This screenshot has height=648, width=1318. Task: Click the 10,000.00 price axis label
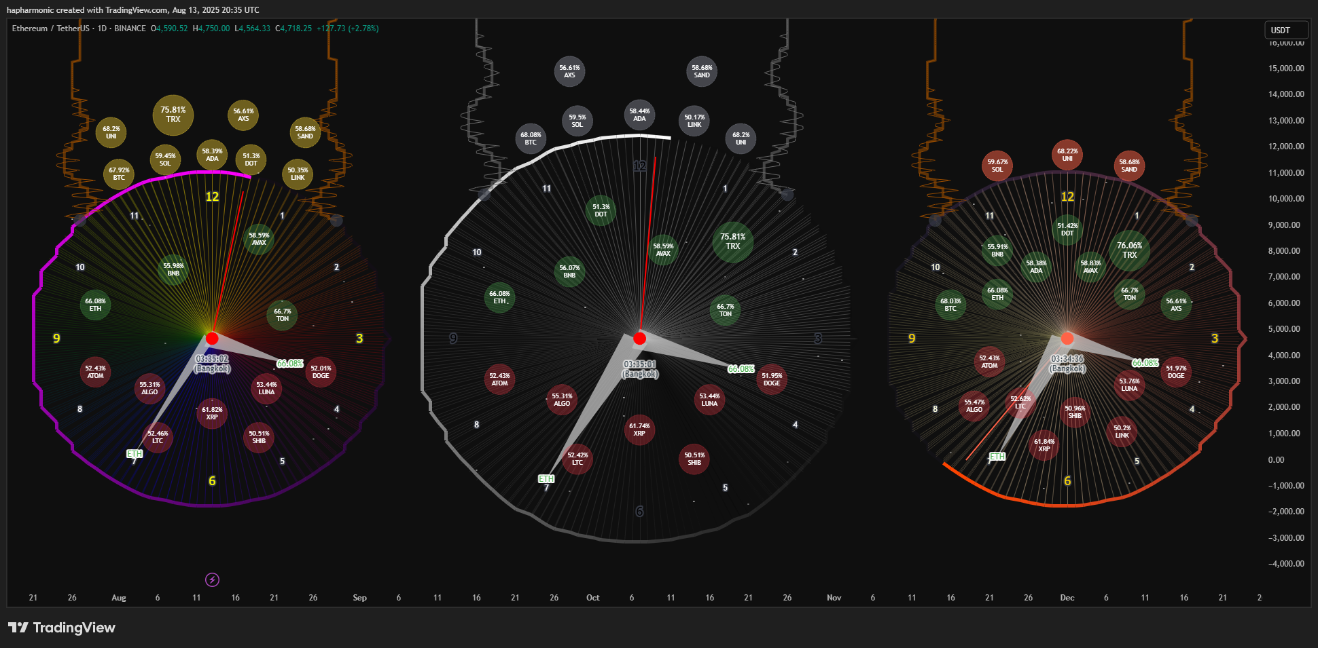1286,199
